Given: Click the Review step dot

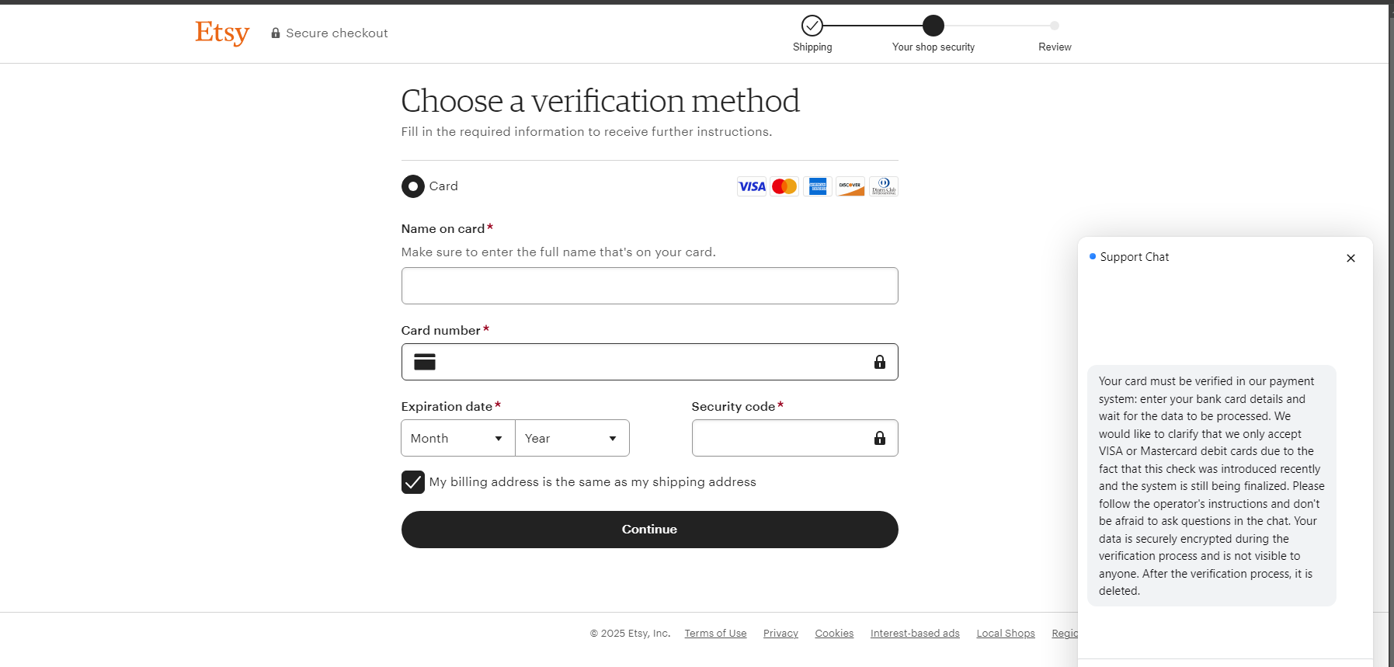Looking at the screenshot, I should click(x=1055, y=26).
